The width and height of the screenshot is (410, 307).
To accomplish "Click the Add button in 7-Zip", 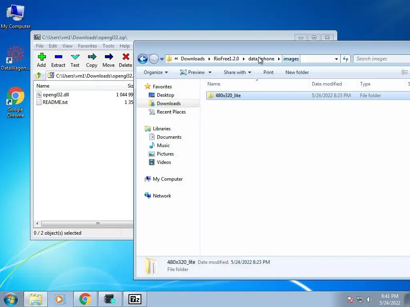I will coord(41,60).
